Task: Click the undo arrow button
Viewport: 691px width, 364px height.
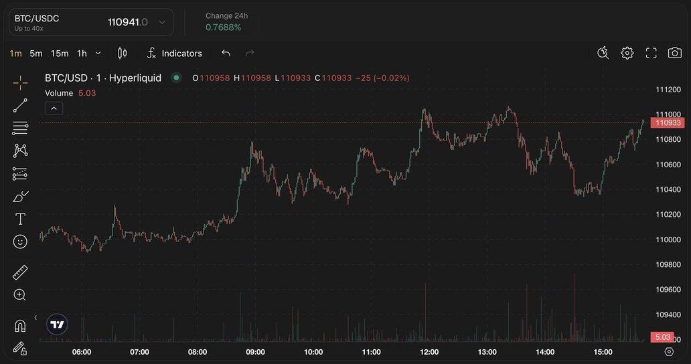Action: [x=226, y=53]
